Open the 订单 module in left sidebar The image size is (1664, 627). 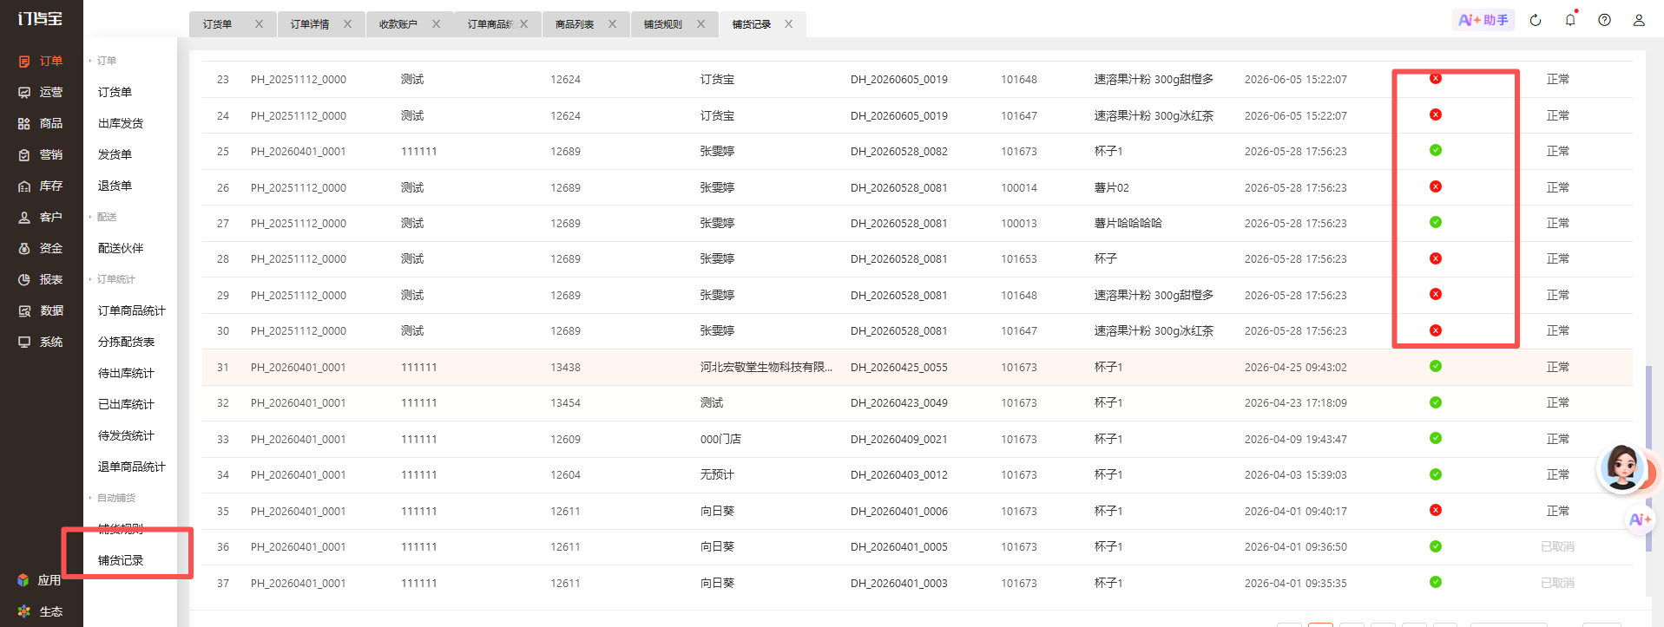coord(41,61)
